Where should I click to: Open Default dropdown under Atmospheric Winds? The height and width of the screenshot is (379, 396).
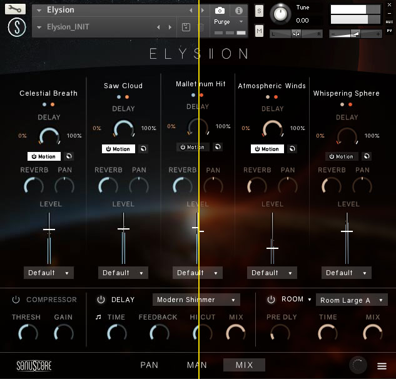pos(272,273)
